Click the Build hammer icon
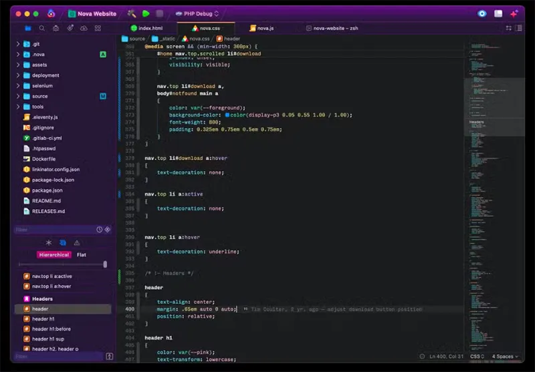 point(132,13)
